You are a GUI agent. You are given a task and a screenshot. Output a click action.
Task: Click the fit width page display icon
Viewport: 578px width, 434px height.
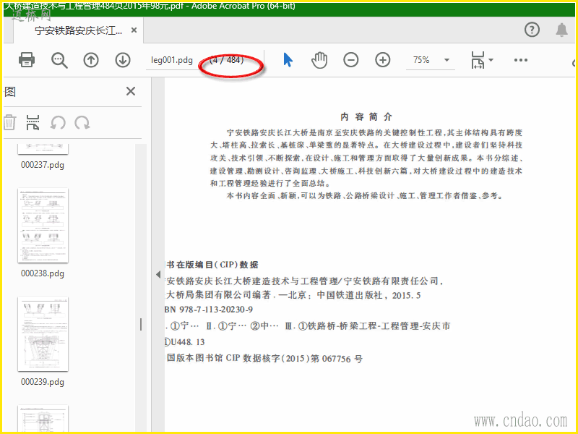click(x=478, y=60)
